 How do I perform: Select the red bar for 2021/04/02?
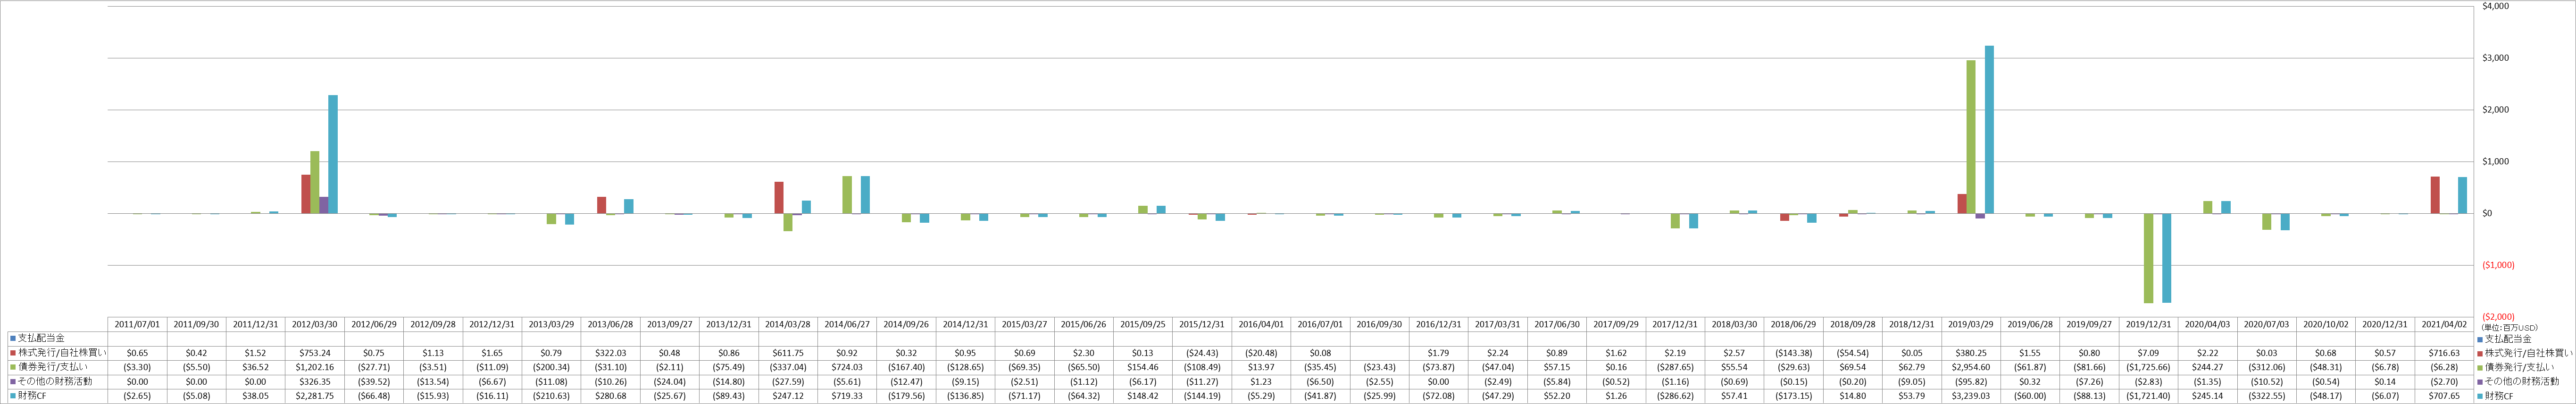(x=2435, y=195)
